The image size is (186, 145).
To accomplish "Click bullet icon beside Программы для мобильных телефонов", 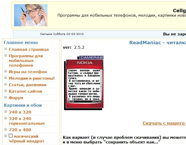I will [x=5, y=55].
